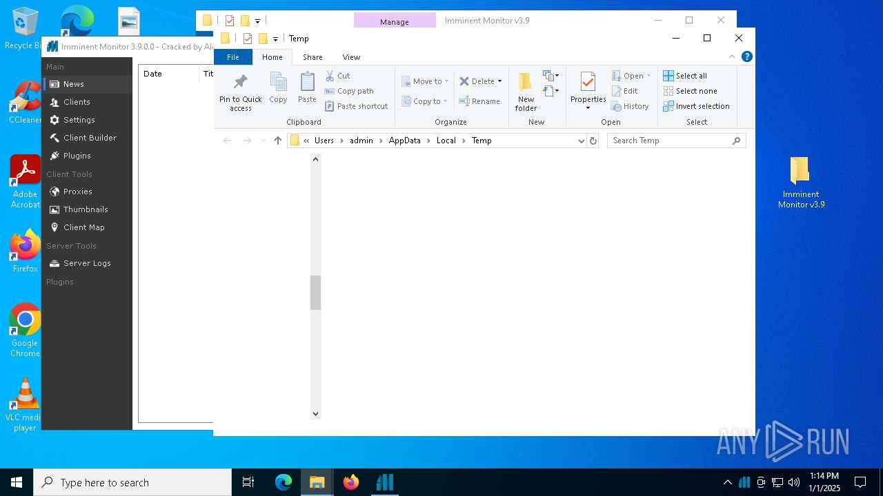Open the File menu tab
883x496 pixels.
click(233, 57)
